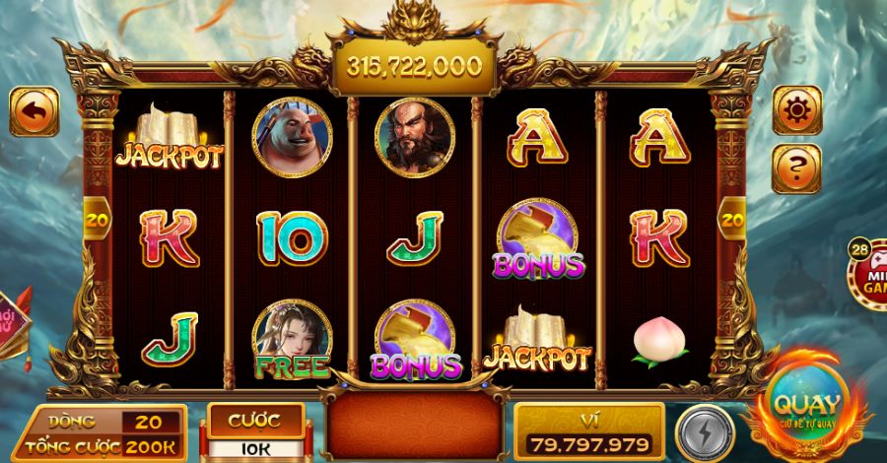Click the JACKPOT book on first reel
This screenshot has height=463, width=887.
tap(170, 137)
